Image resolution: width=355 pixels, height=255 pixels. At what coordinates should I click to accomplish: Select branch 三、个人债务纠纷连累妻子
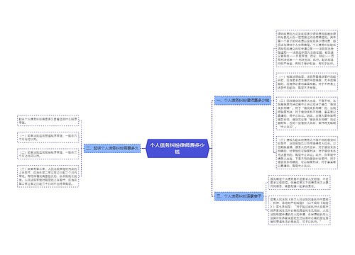tap(239, 196)
